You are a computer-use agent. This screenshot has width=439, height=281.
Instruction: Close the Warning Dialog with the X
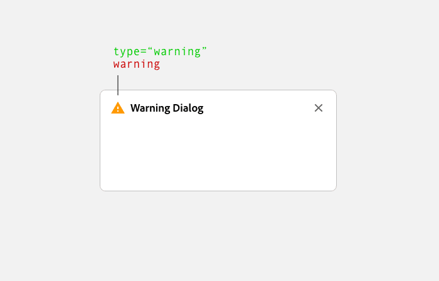click(319, 108)
